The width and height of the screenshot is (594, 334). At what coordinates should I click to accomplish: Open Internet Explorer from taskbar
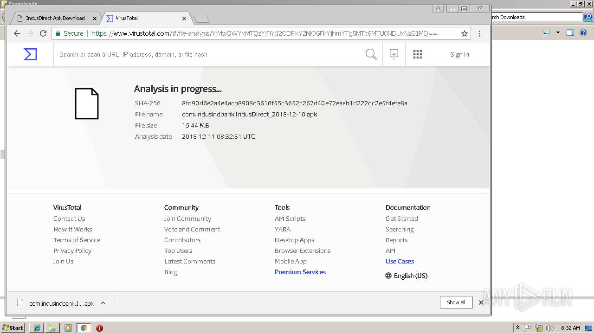tap(37, 328)
